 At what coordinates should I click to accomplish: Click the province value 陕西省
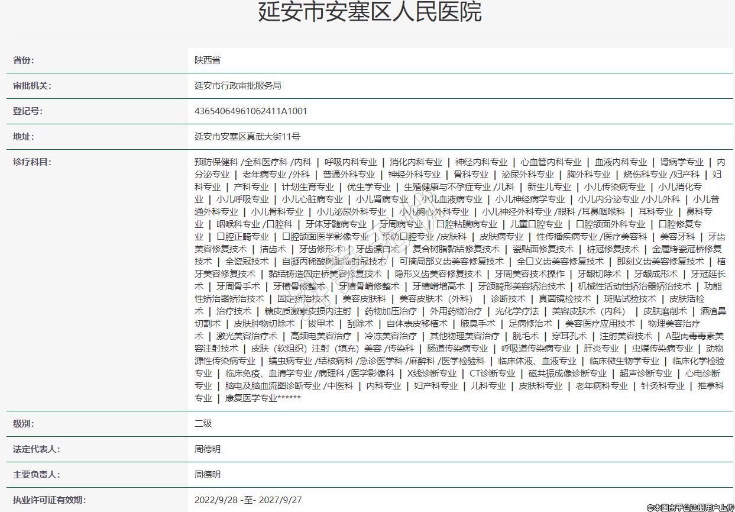coord(208,60)
